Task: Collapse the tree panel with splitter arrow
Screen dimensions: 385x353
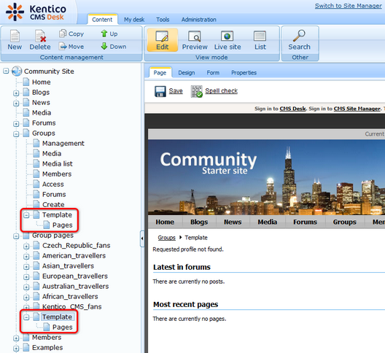Action: click(x=142, y=238)
